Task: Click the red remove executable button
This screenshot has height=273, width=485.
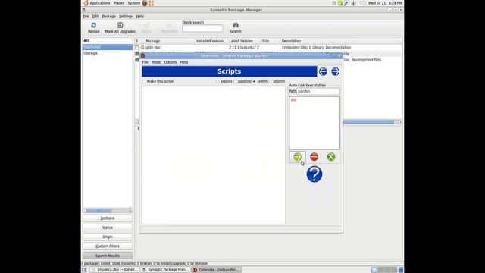Action: (314, 157)
